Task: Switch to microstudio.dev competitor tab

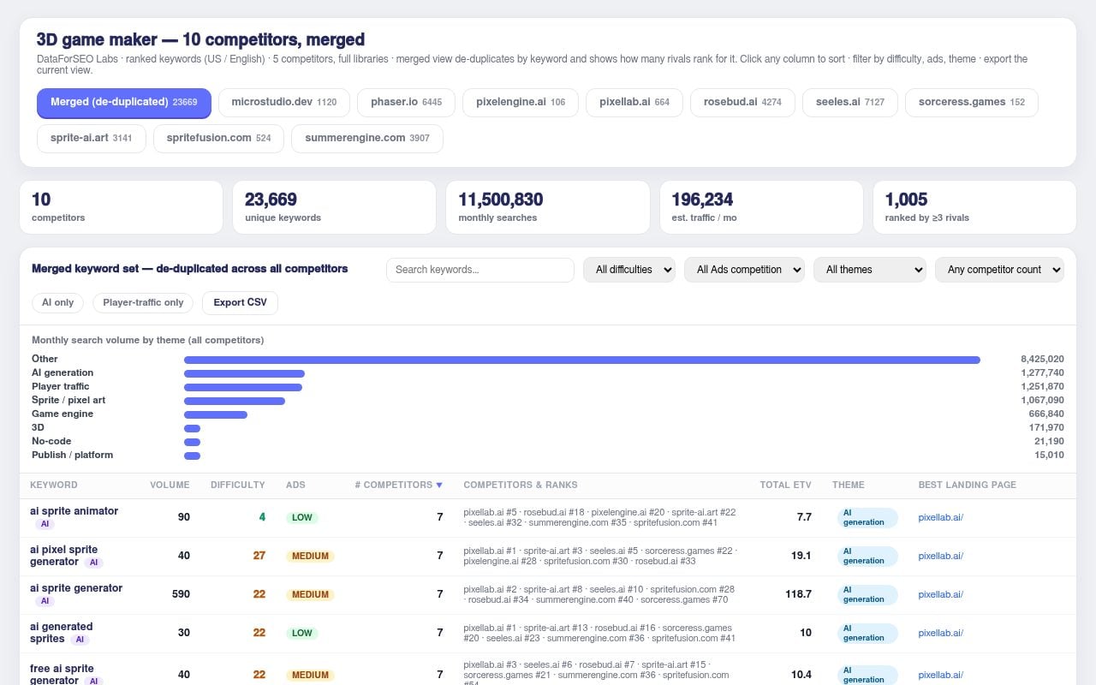Action: (284, 102)
